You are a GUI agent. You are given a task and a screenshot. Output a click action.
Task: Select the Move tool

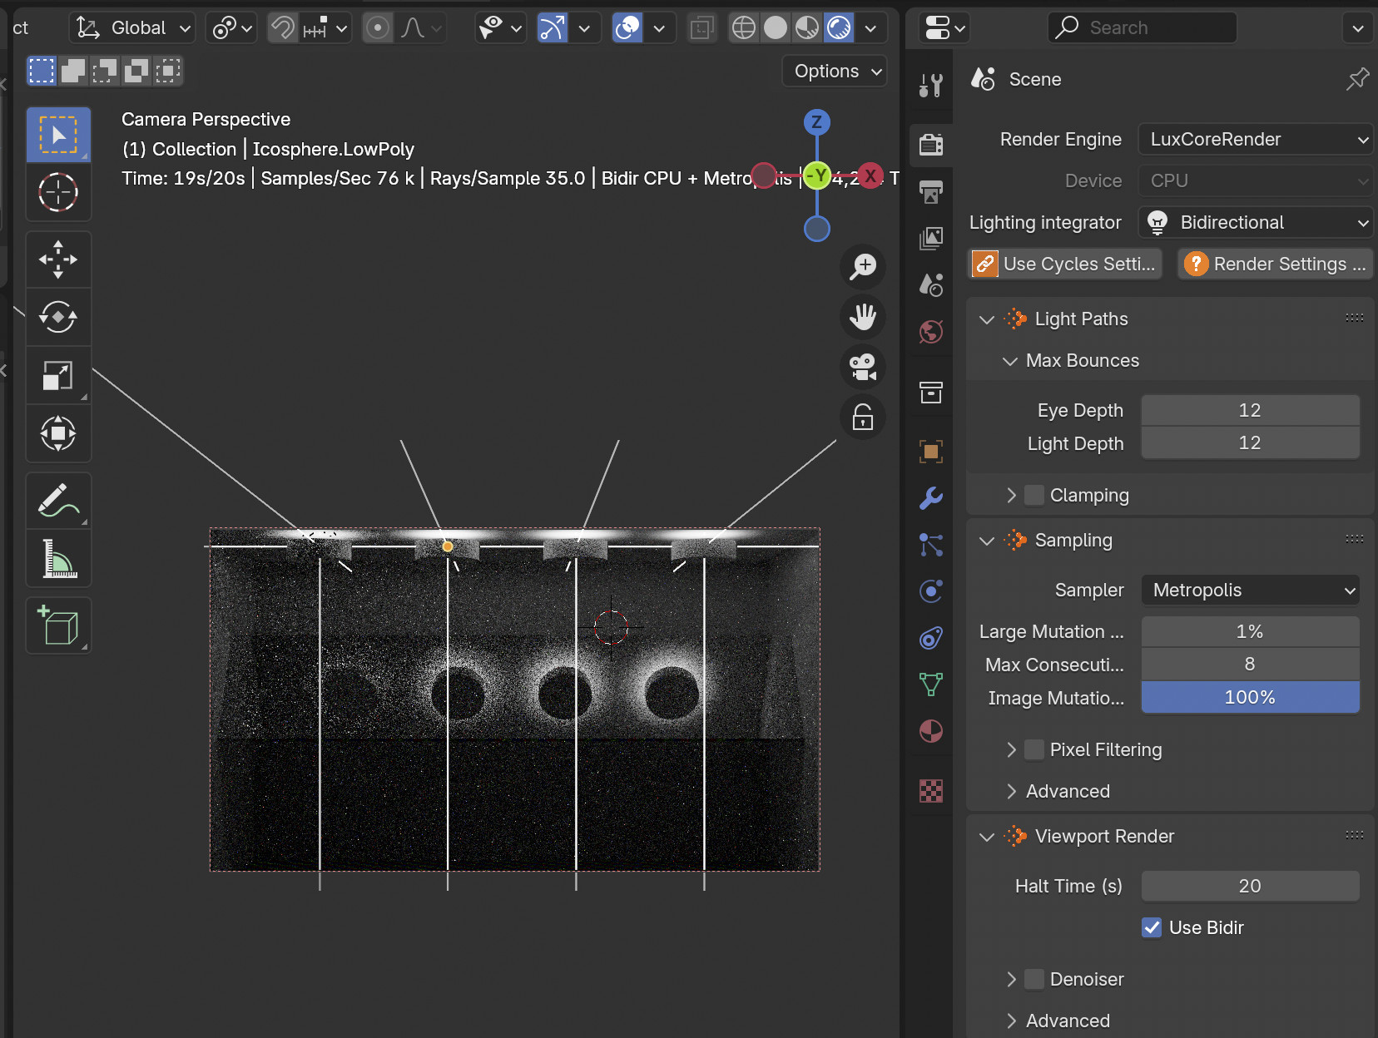tap(58, 259)
